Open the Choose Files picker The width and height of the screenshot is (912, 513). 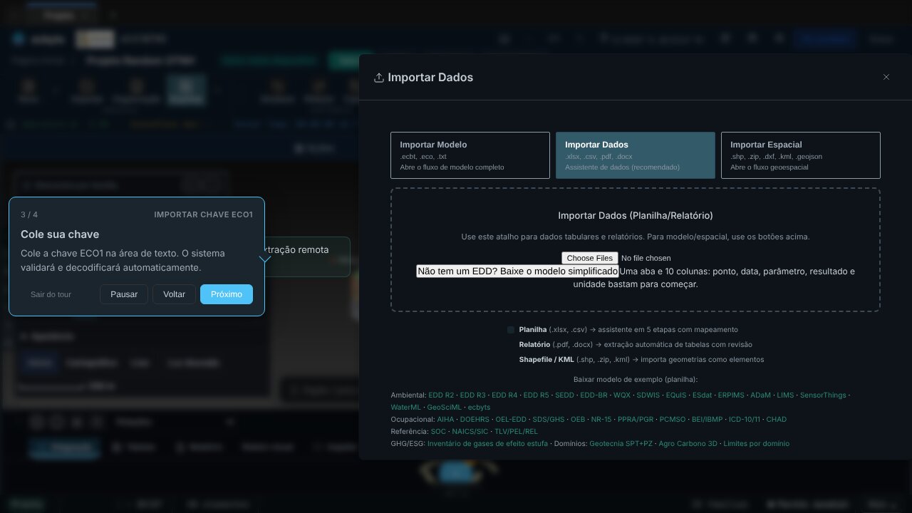click(590, 258)
